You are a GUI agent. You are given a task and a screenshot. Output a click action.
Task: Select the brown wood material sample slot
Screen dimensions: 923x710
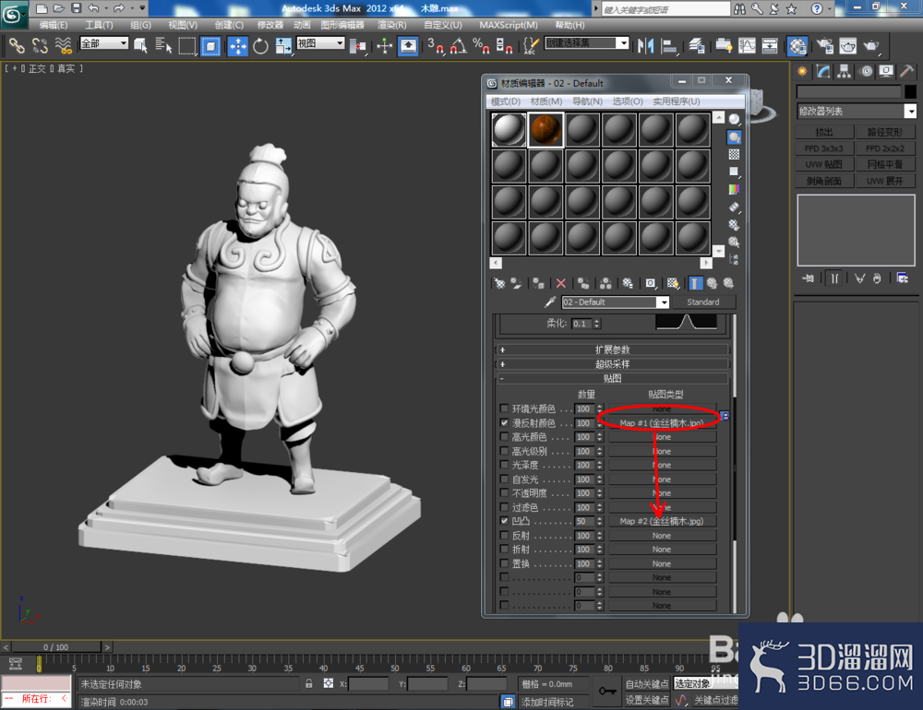(545, 129)
